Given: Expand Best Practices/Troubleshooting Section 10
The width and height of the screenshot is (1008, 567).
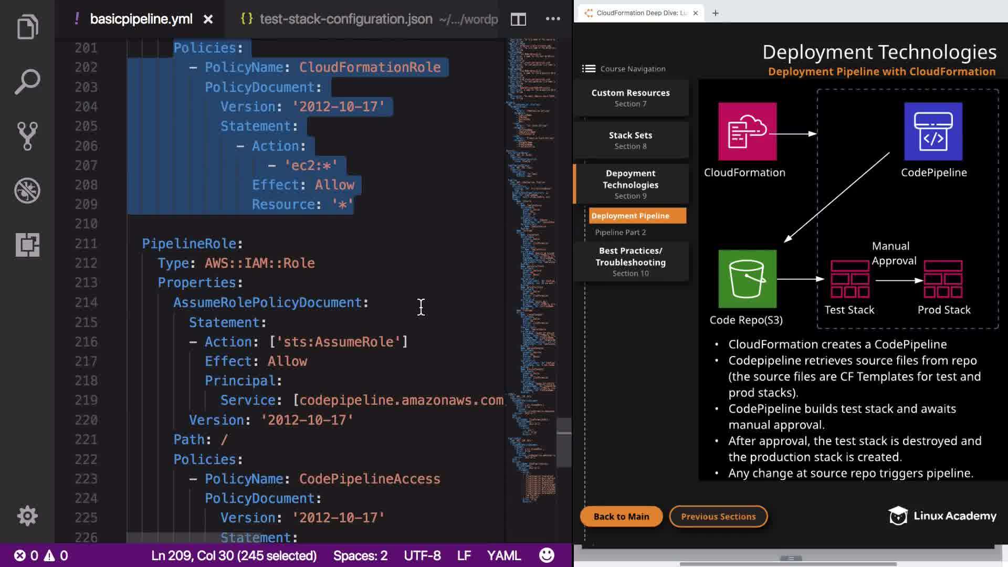Looking at the screenshot, I should 631,261.
